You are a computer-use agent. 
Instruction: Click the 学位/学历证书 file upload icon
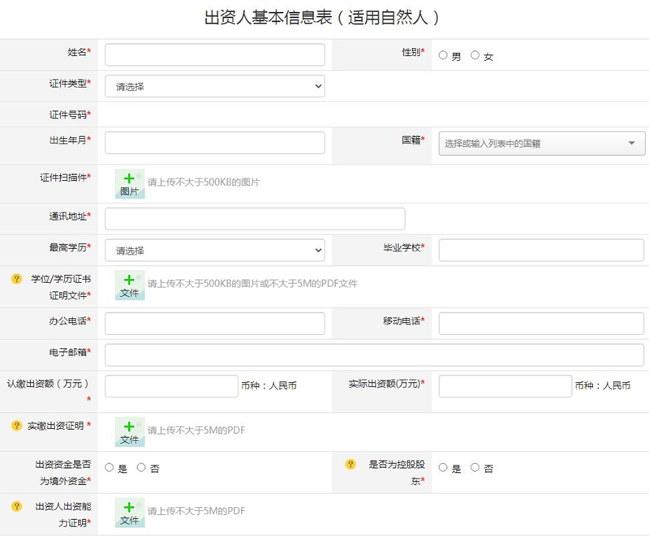click(x=129, y=285)
